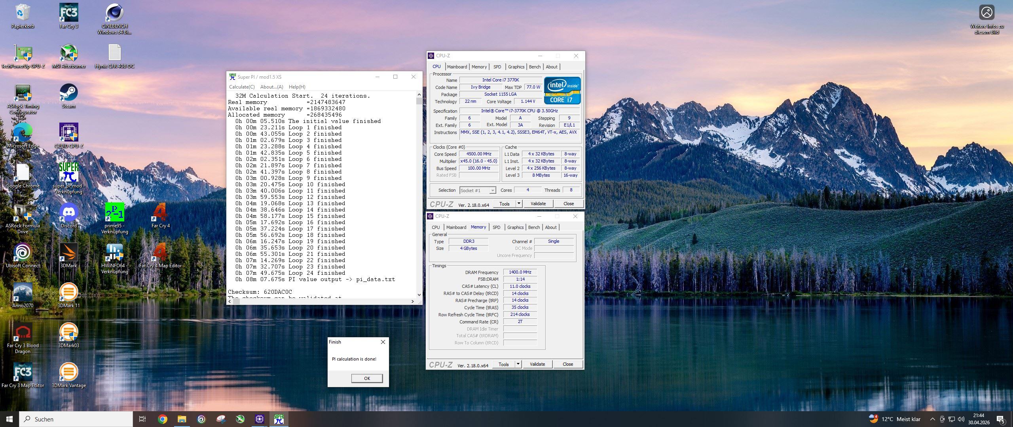Show hidden system tray icons chevron
The width and height of the screenshot is (1013, 427).
(x=932, y=419)
